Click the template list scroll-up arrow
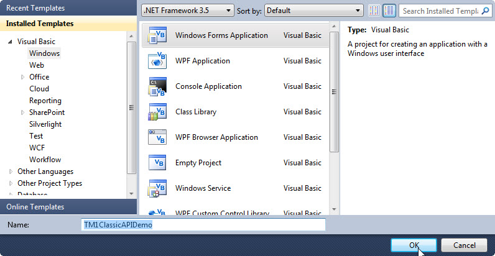This screenshot has height=256, width=495. coord(334,27)
